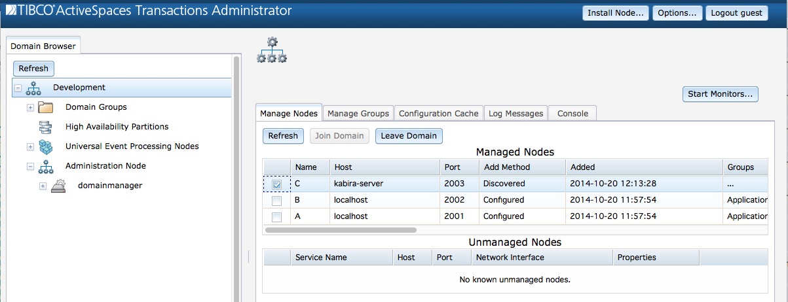
Task: Click the Universal Event Processing Nodes cube icon
Action: [45, 146]
